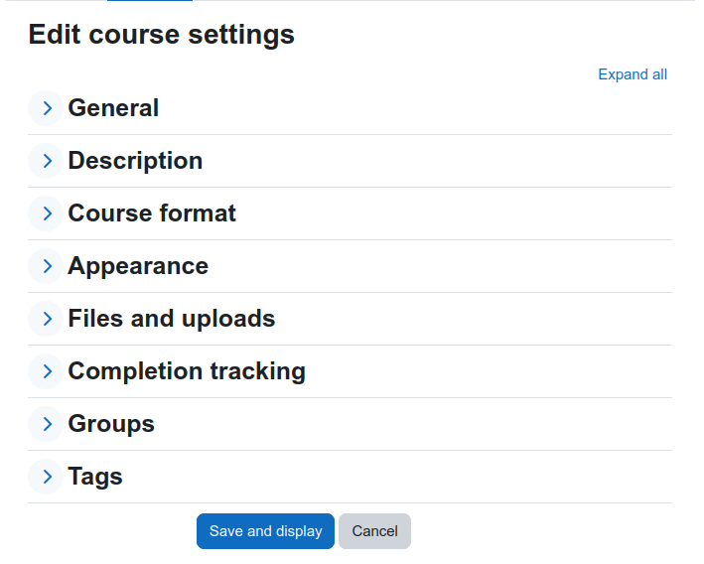704x564 pixels.
Task: Open the Appearance heading text
Action: coord(138,266)
